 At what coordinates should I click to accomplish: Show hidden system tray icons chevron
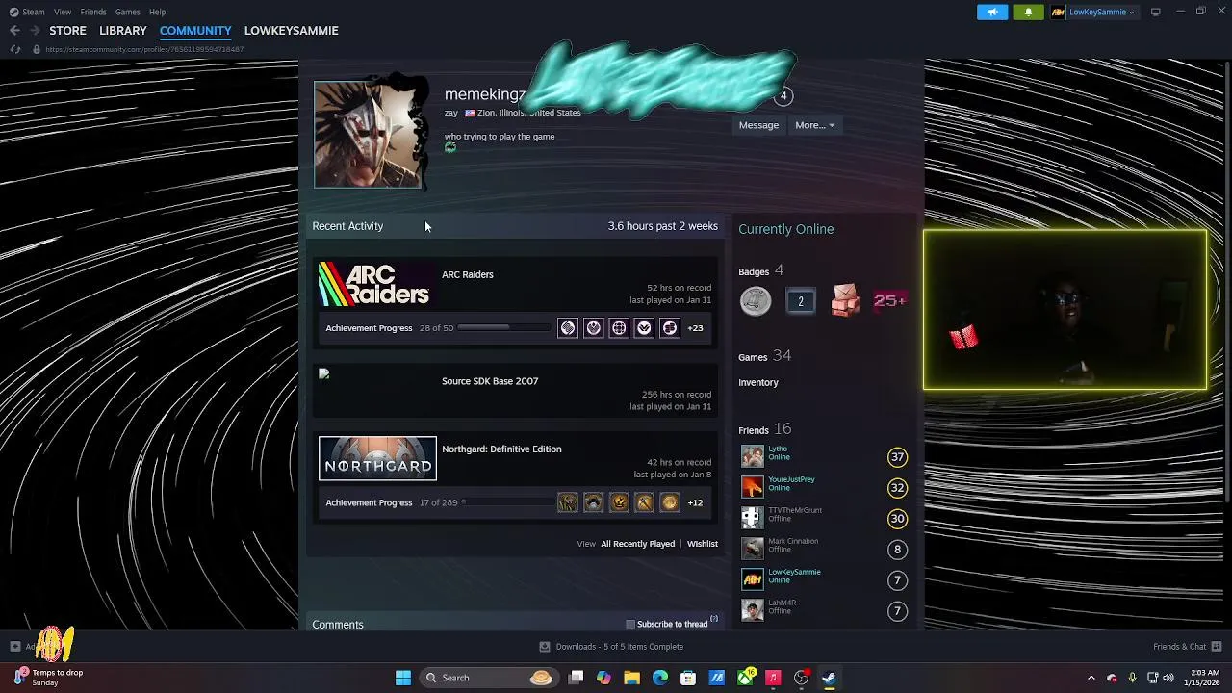(x=1091, y=678)
